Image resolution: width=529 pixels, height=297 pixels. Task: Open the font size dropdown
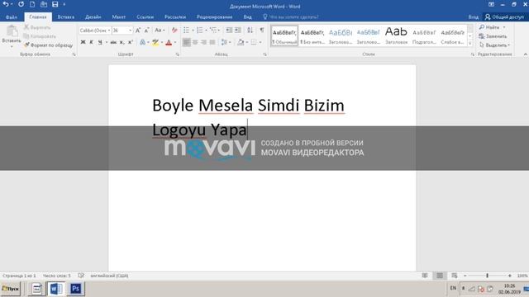[x=131, y=31]
